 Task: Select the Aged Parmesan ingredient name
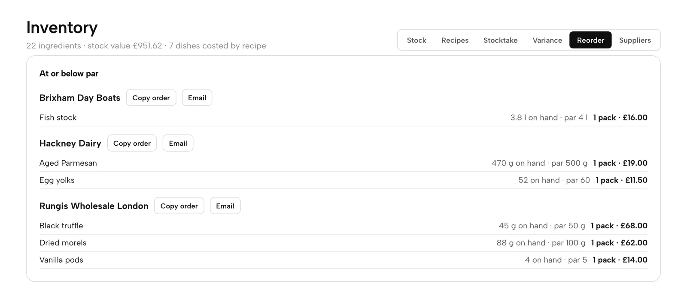tap(68, 163)
